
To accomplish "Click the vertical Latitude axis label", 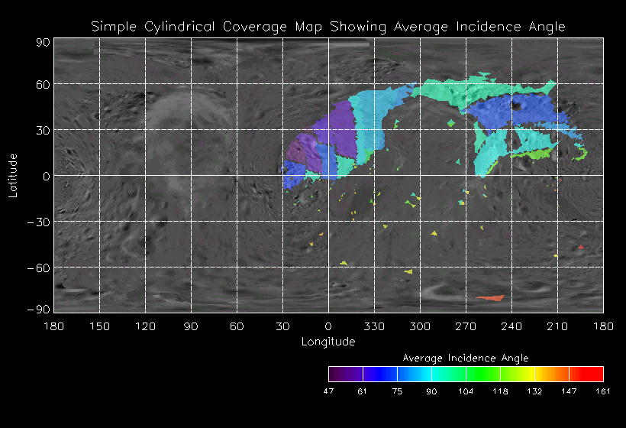I will [13, 175].
